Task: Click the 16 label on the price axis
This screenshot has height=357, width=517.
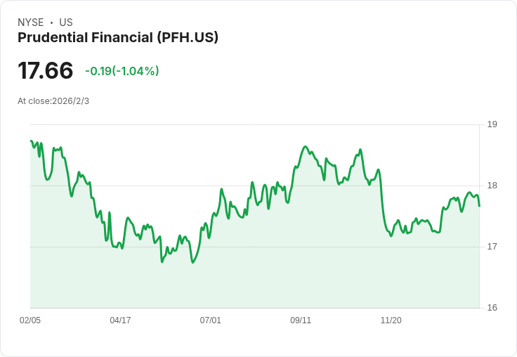Action: pos(492,308)
